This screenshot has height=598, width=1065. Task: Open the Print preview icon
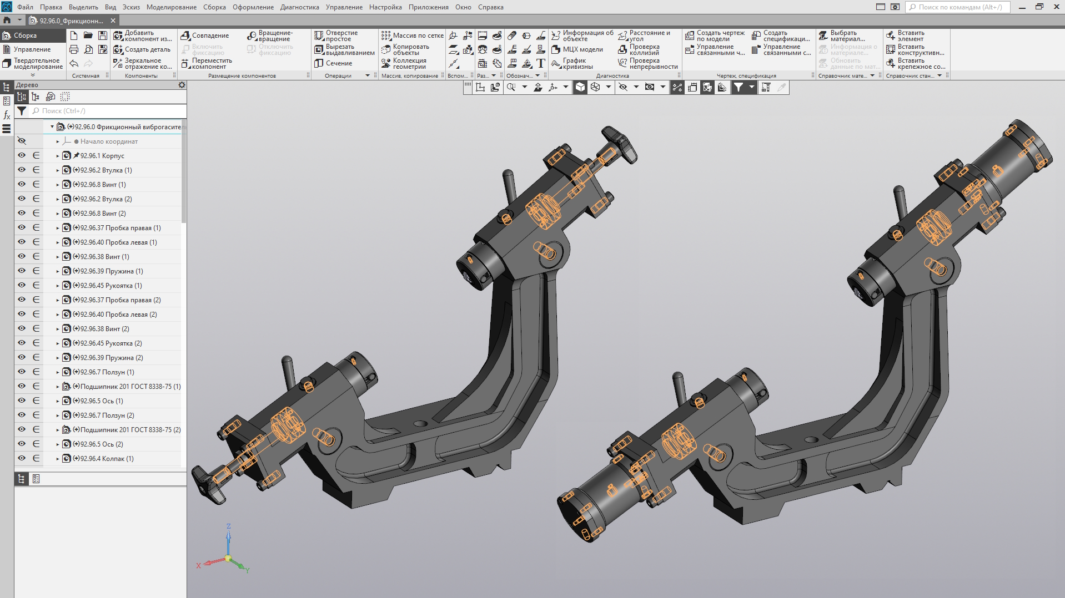tap(88, 49)
